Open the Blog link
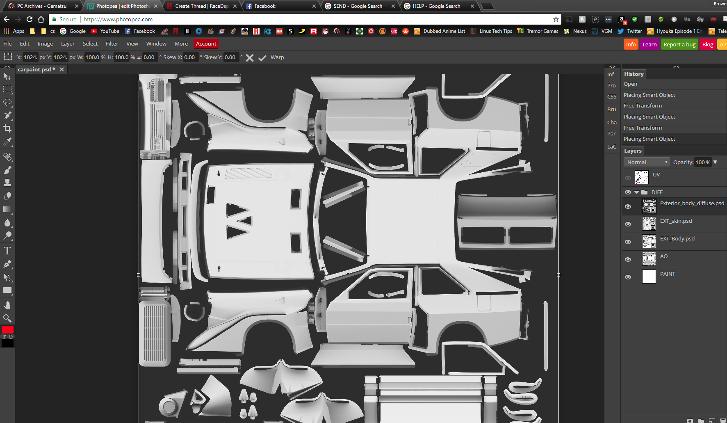 (x=708, y=44)
